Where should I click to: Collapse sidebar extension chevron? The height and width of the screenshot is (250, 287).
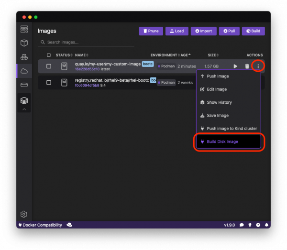24,109
